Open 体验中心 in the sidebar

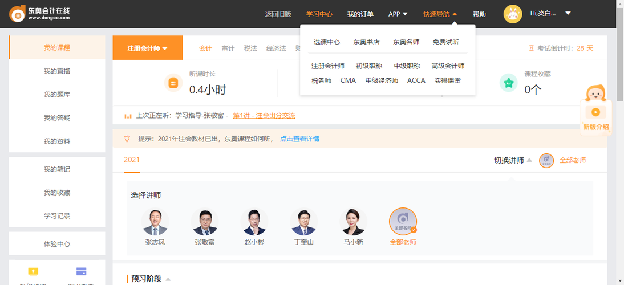tap(57, 243)
